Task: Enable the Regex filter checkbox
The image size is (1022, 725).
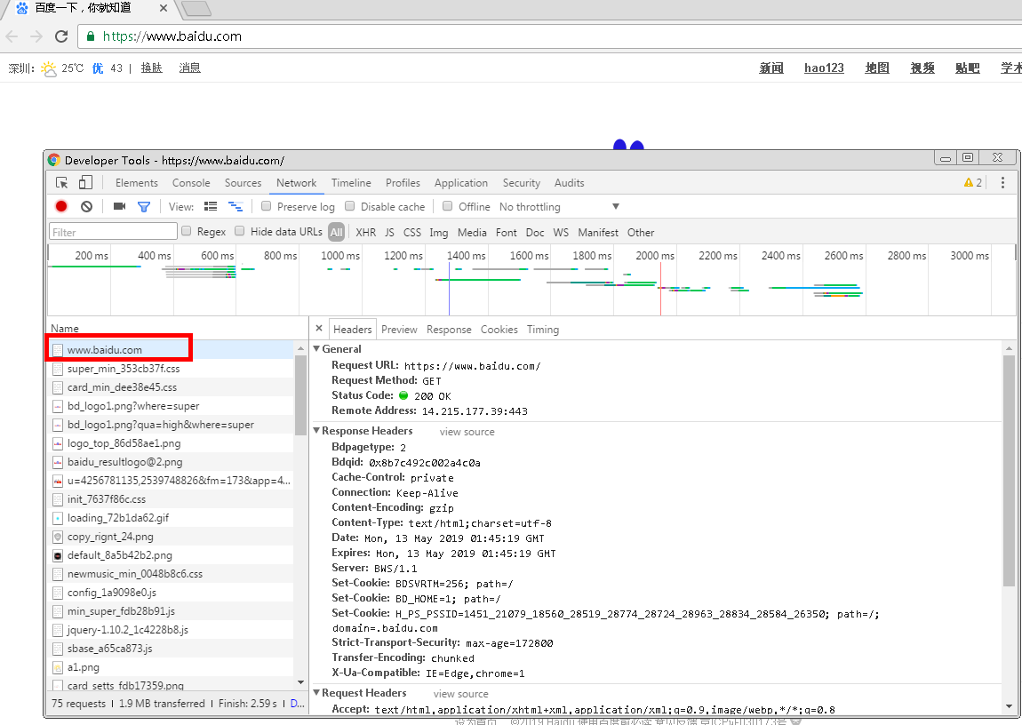Action: click(x=187, y=231)
